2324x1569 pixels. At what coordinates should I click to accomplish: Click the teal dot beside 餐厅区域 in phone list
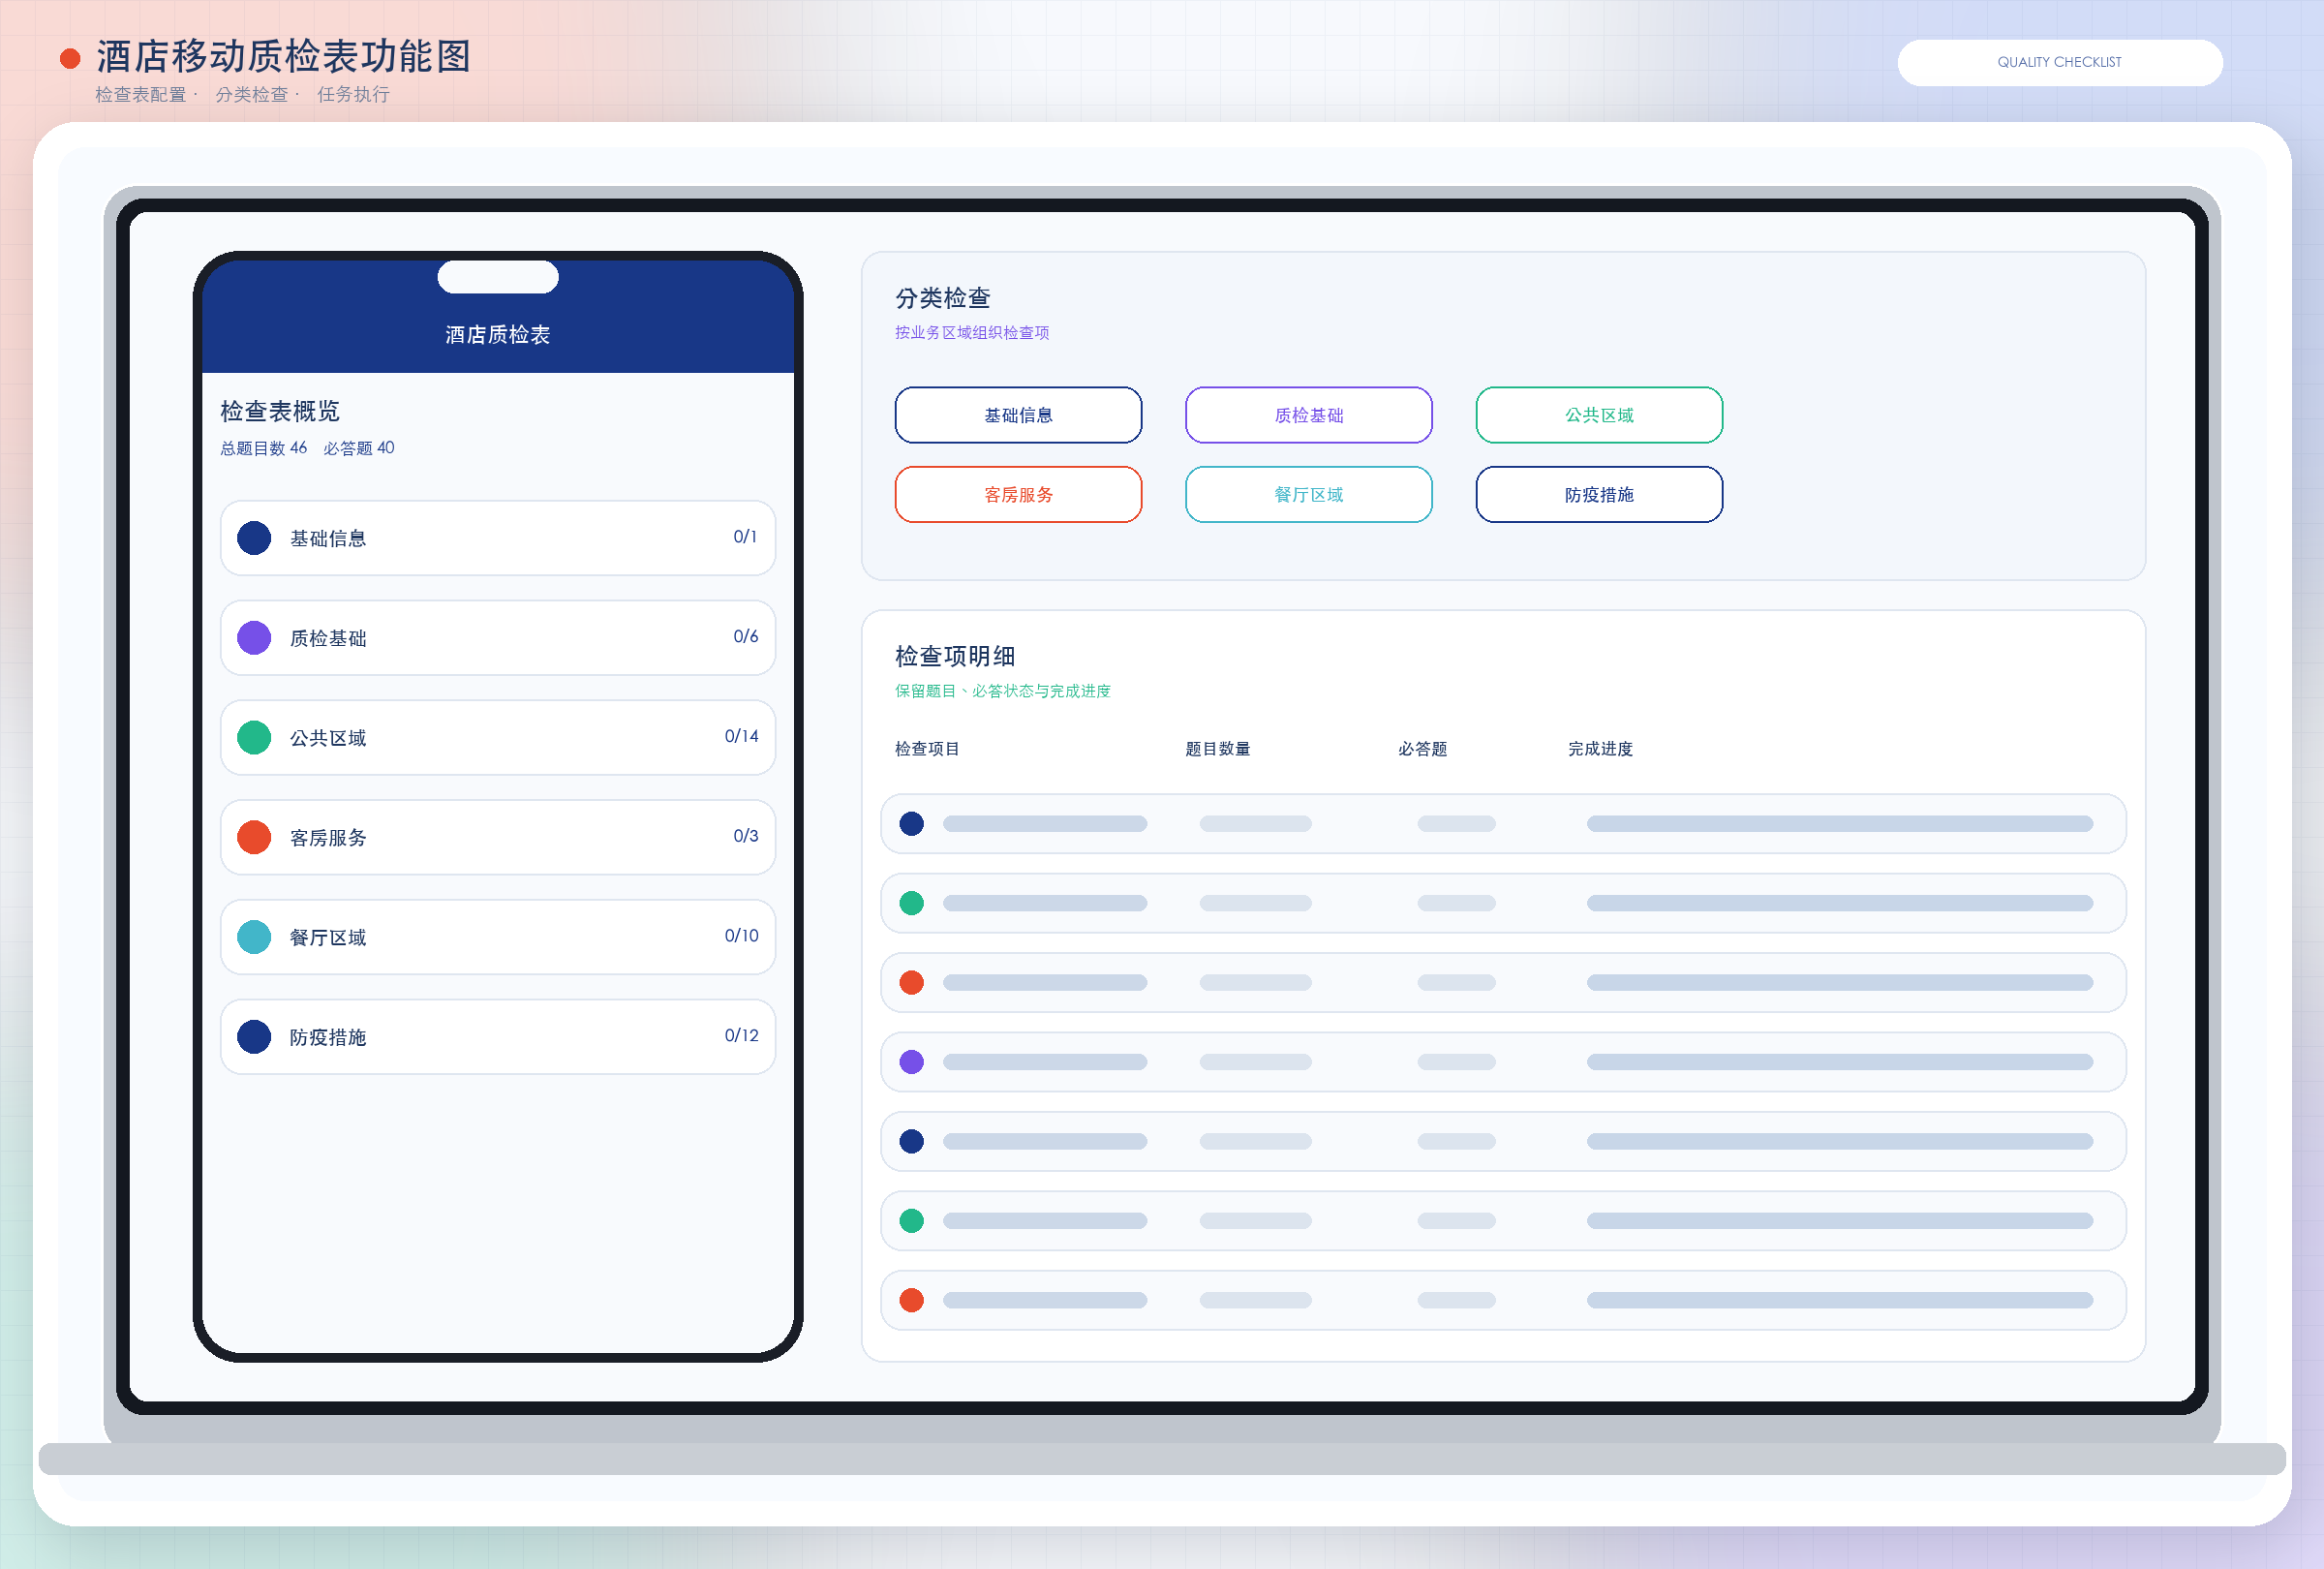tap(254, 937)
